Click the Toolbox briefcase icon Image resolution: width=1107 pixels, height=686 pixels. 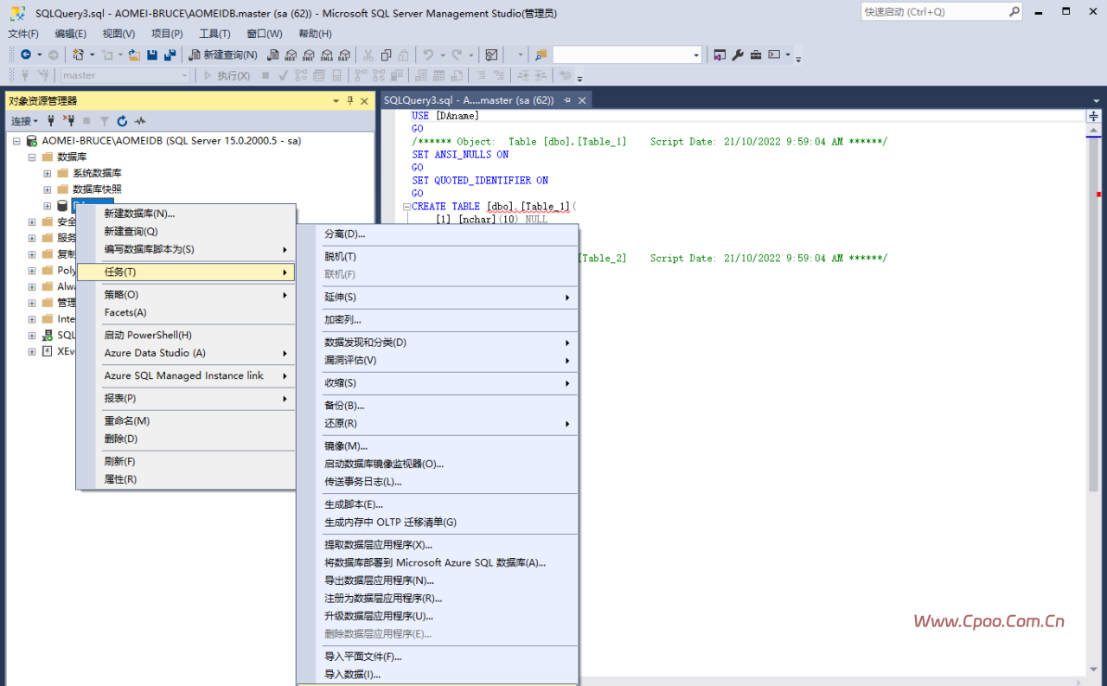tap(756, 54)
